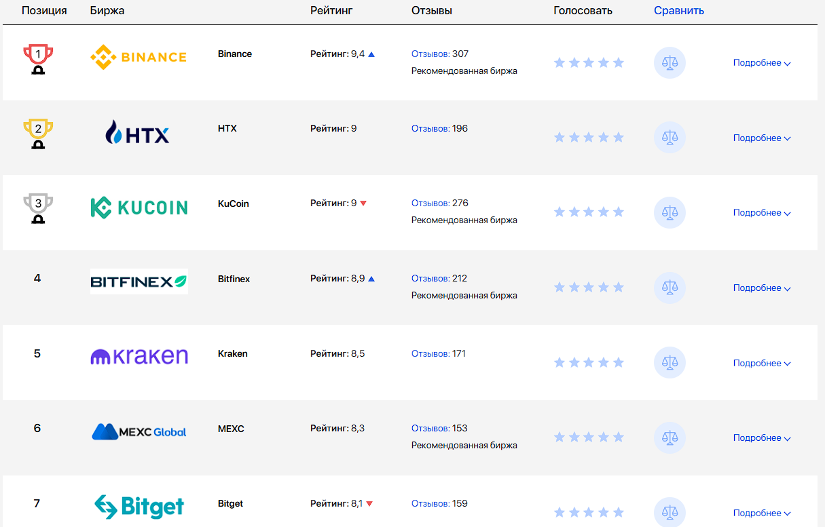Click the Сравнить column header link

pos(679,11)
